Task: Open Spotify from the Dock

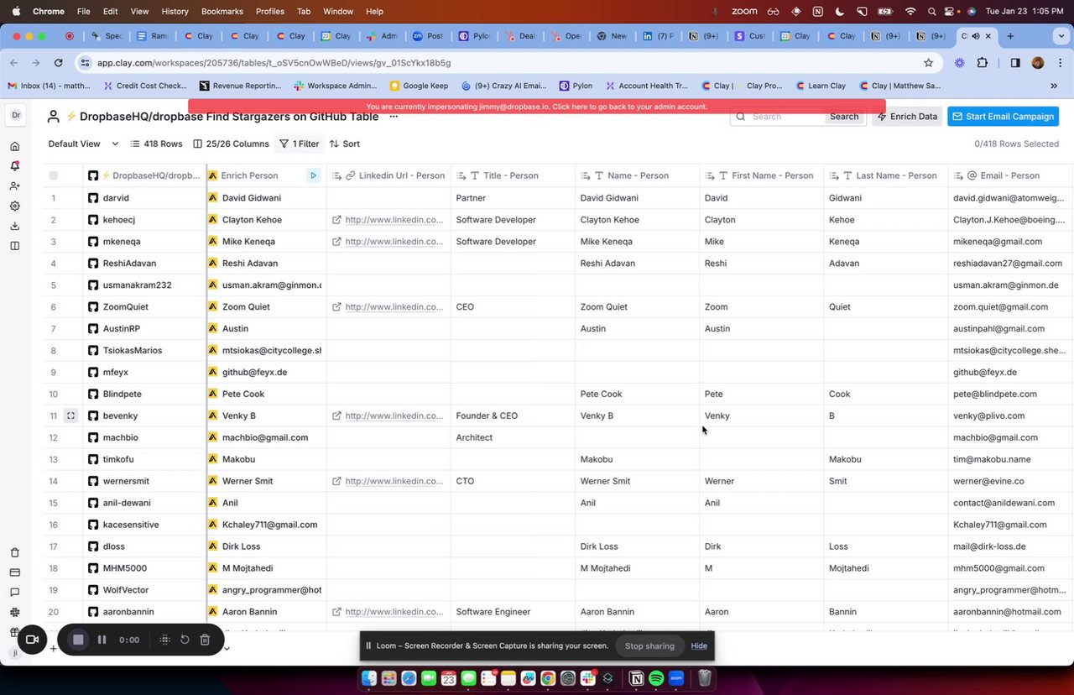Action: [x=656, y=678]
